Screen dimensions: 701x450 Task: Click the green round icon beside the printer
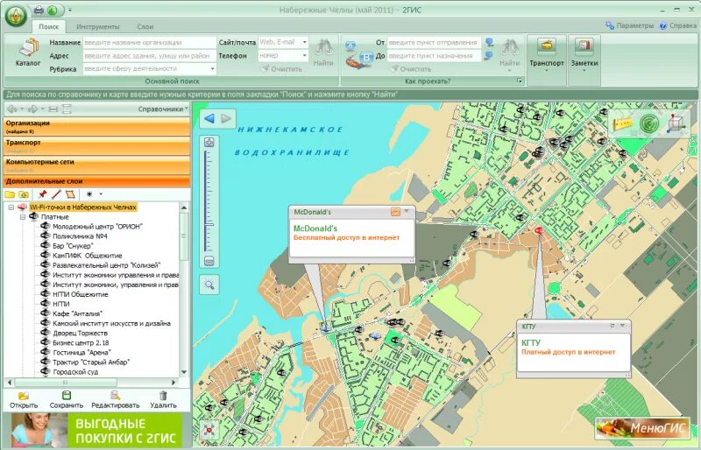53,10
